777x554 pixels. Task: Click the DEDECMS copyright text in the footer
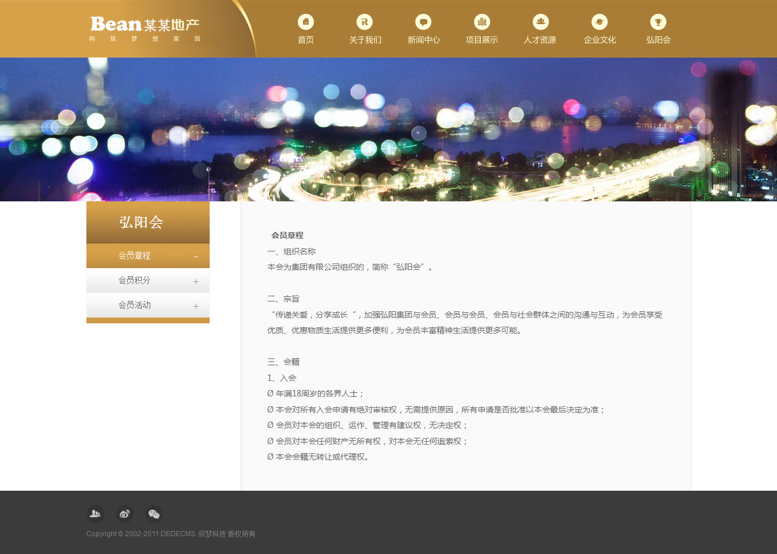170,534
